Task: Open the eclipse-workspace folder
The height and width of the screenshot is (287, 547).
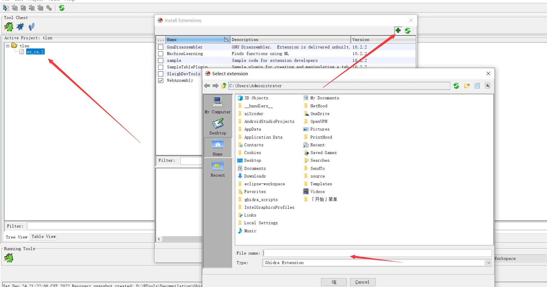Action: click(261, 184)
